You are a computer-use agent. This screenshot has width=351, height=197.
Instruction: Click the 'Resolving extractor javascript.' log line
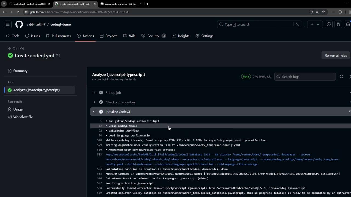[x=130, y=183]
